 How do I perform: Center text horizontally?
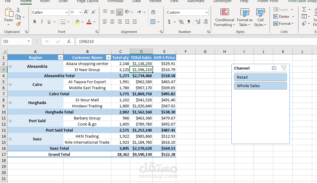(x=112, y=21)
